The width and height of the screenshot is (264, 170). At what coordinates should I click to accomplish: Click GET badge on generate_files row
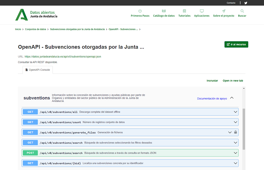click(30, 132)
